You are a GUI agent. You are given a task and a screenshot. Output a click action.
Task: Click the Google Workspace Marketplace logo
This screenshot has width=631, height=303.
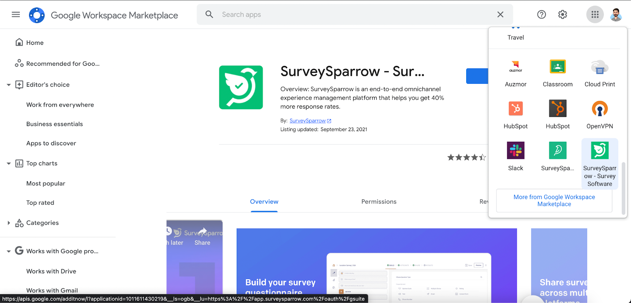(x=37, y=15)
